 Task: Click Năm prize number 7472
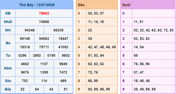(63, 72)
